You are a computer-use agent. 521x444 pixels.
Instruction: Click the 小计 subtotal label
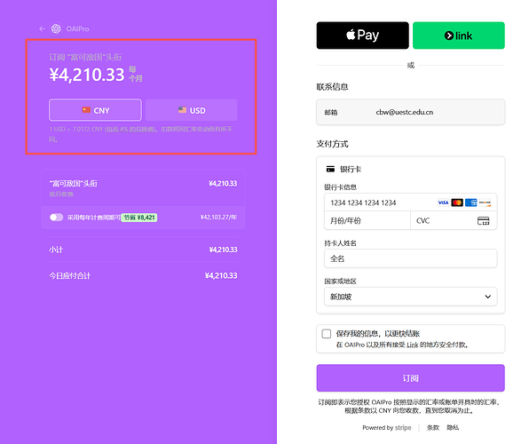click(56, 250)
